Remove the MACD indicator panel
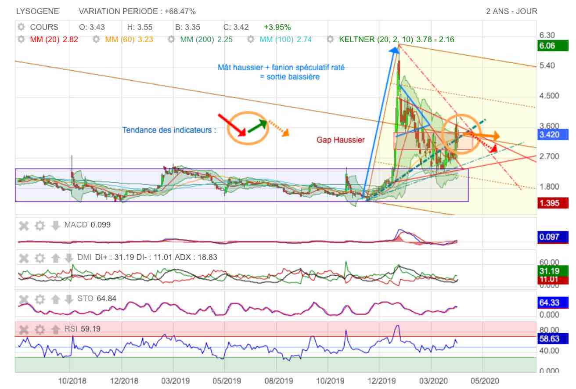 tap(24, 226)
